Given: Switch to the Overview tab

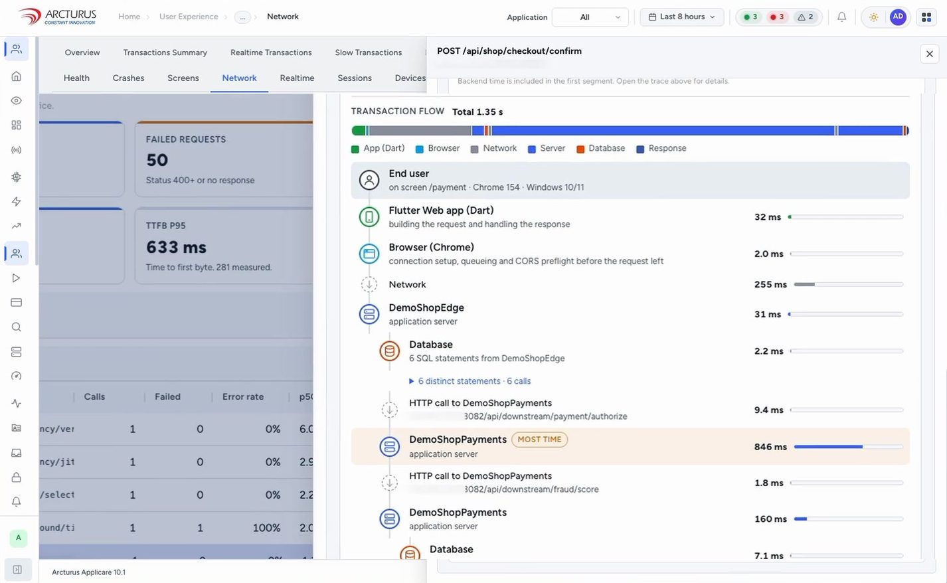Looking at the screenshot, I should point(82,52).
